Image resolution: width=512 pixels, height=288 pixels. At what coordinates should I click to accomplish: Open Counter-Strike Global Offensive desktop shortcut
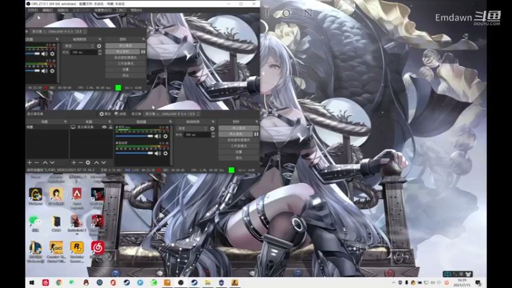coord(56,252)
